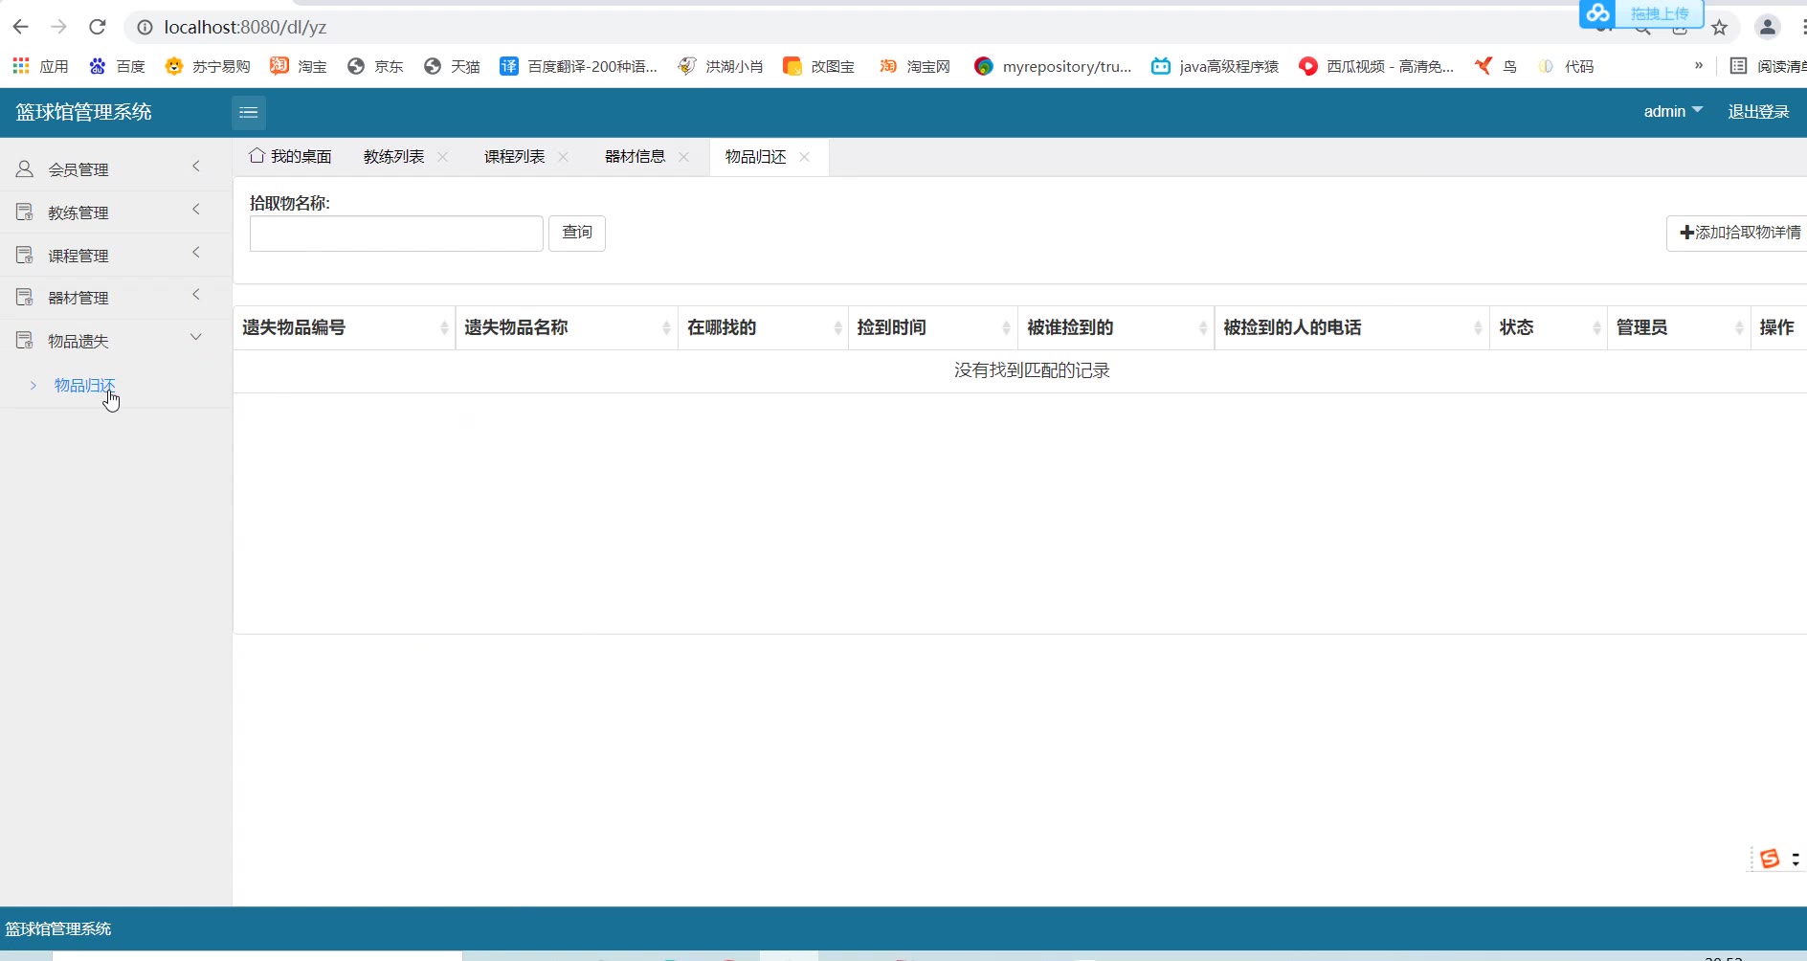Viewport: 1807px width, 961px height.
Task: Bookmark page with star icon
Action: [1719, 28]
